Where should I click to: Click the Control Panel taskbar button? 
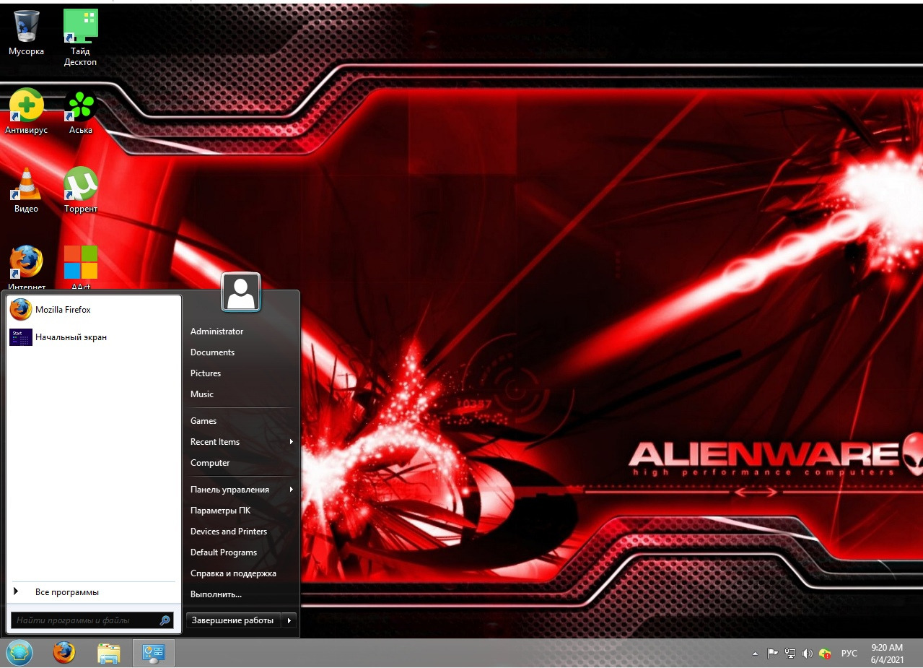154,653
